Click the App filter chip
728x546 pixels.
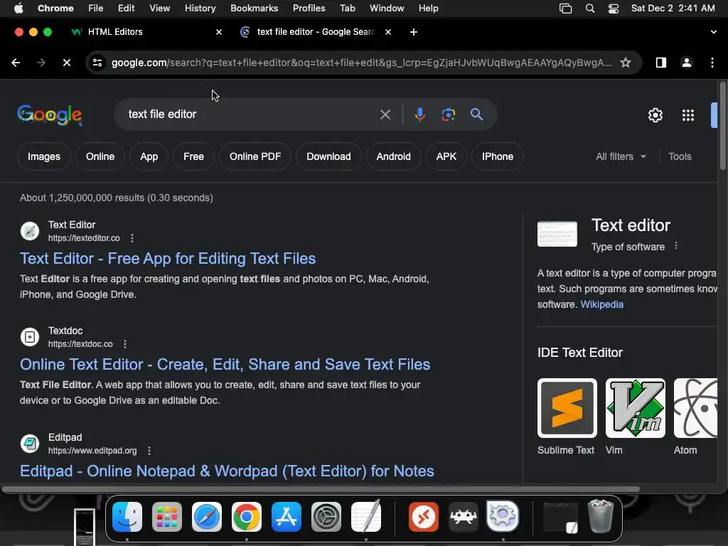click(x=149, y=156)
